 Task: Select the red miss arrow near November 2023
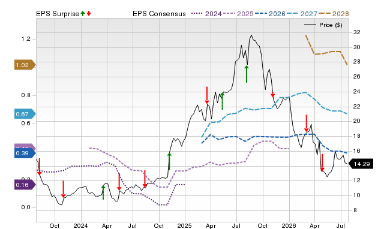coord(63,189)
